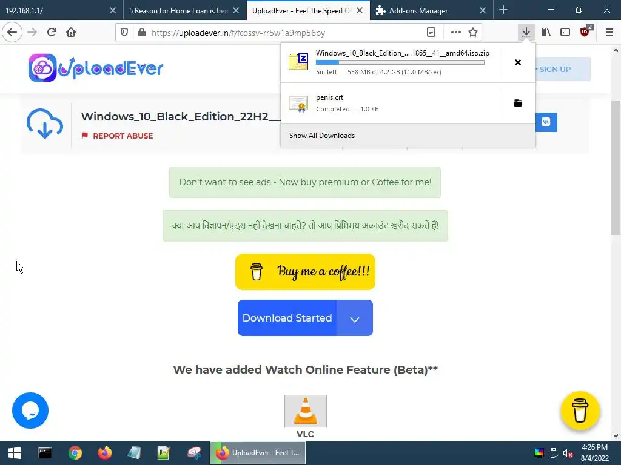Click the SIGN UP button
The height and width of the screenshot is (465, 621).
(562, 69)
